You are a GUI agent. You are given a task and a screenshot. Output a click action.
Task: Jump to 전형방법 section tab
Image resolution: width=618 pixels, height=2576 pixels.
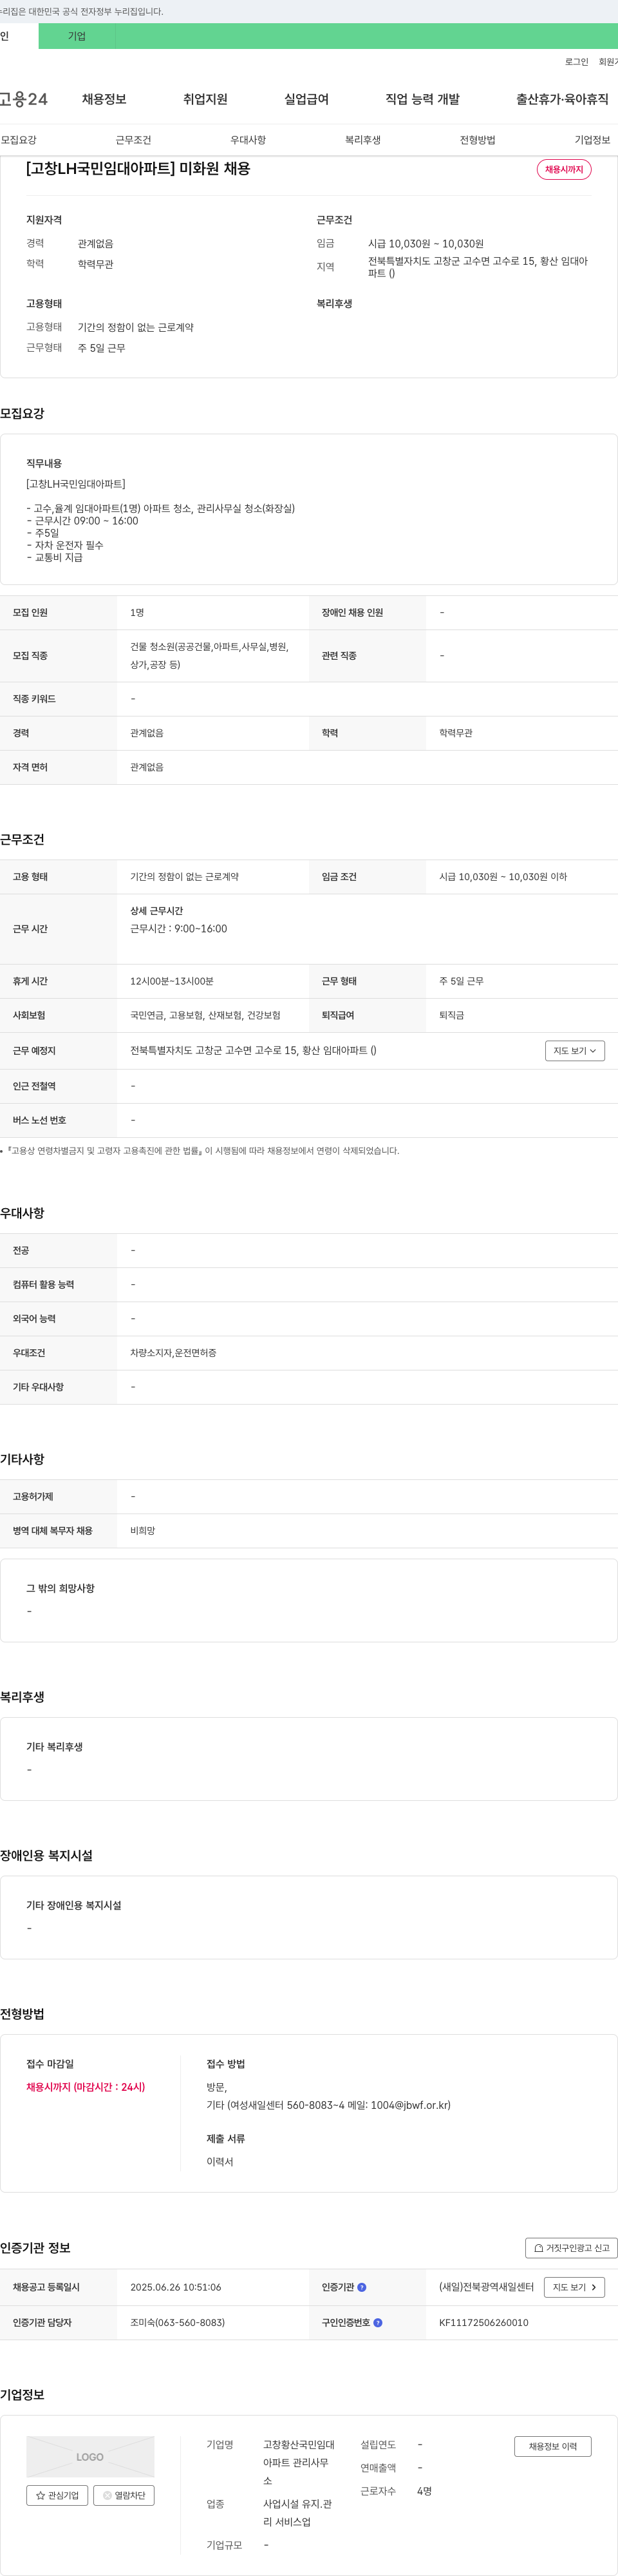[477, 140]
